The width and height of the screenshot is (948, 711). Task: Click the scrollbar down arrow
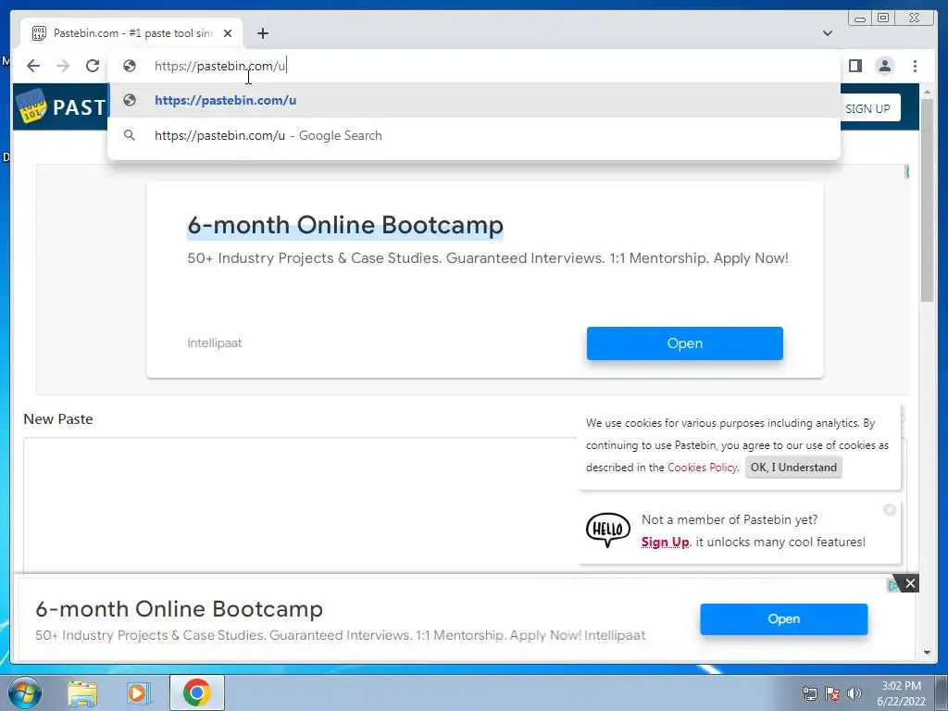pyautogui.click(x=927, y=653)
